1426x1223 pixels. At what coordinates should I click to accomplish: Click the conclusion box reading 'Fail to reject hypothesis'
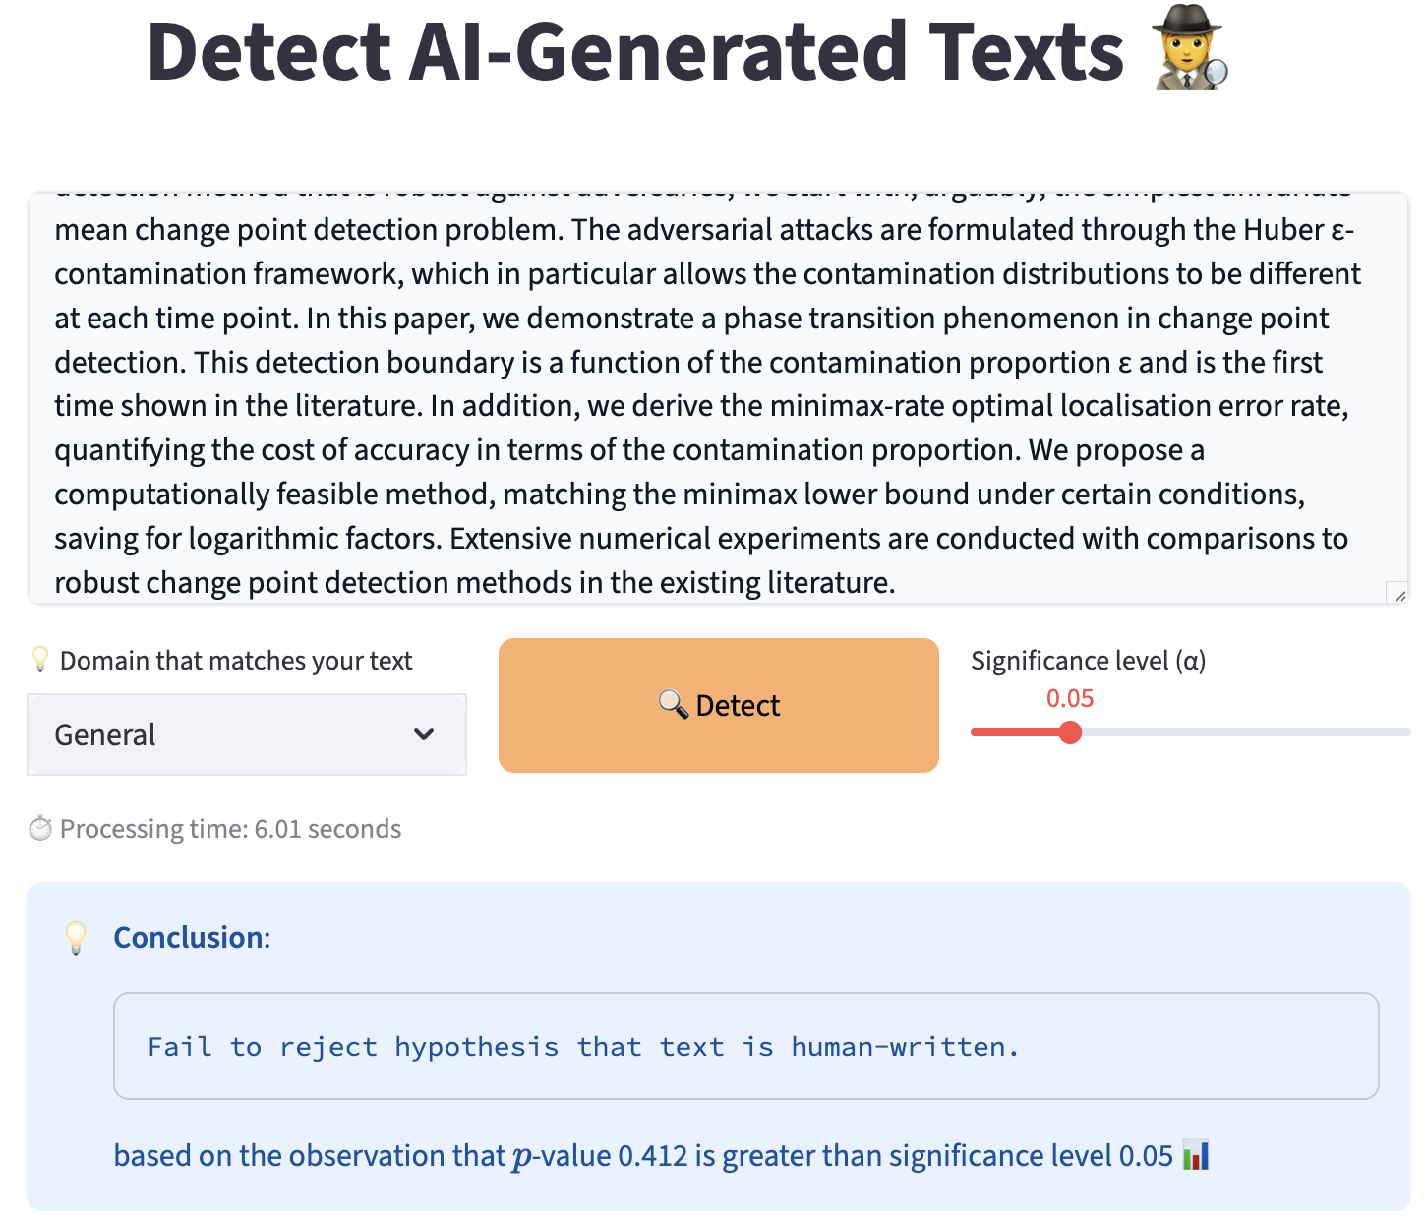point(745,1046)
